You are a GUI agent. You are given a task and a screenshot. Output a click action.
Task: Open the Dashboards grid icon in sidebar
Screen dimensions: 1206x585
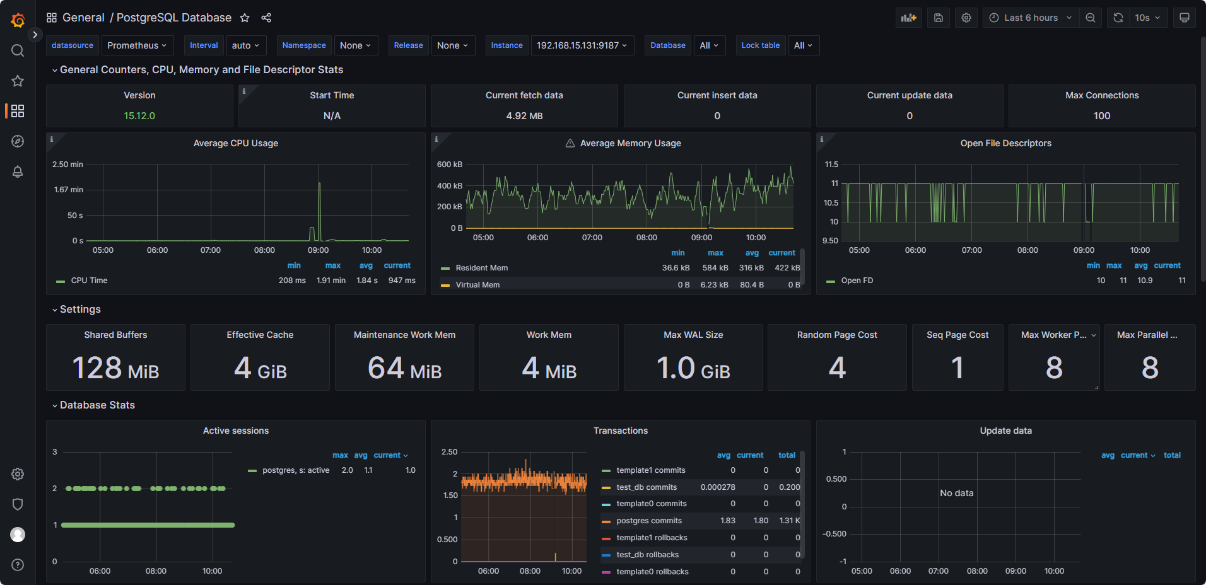(18, 111)
